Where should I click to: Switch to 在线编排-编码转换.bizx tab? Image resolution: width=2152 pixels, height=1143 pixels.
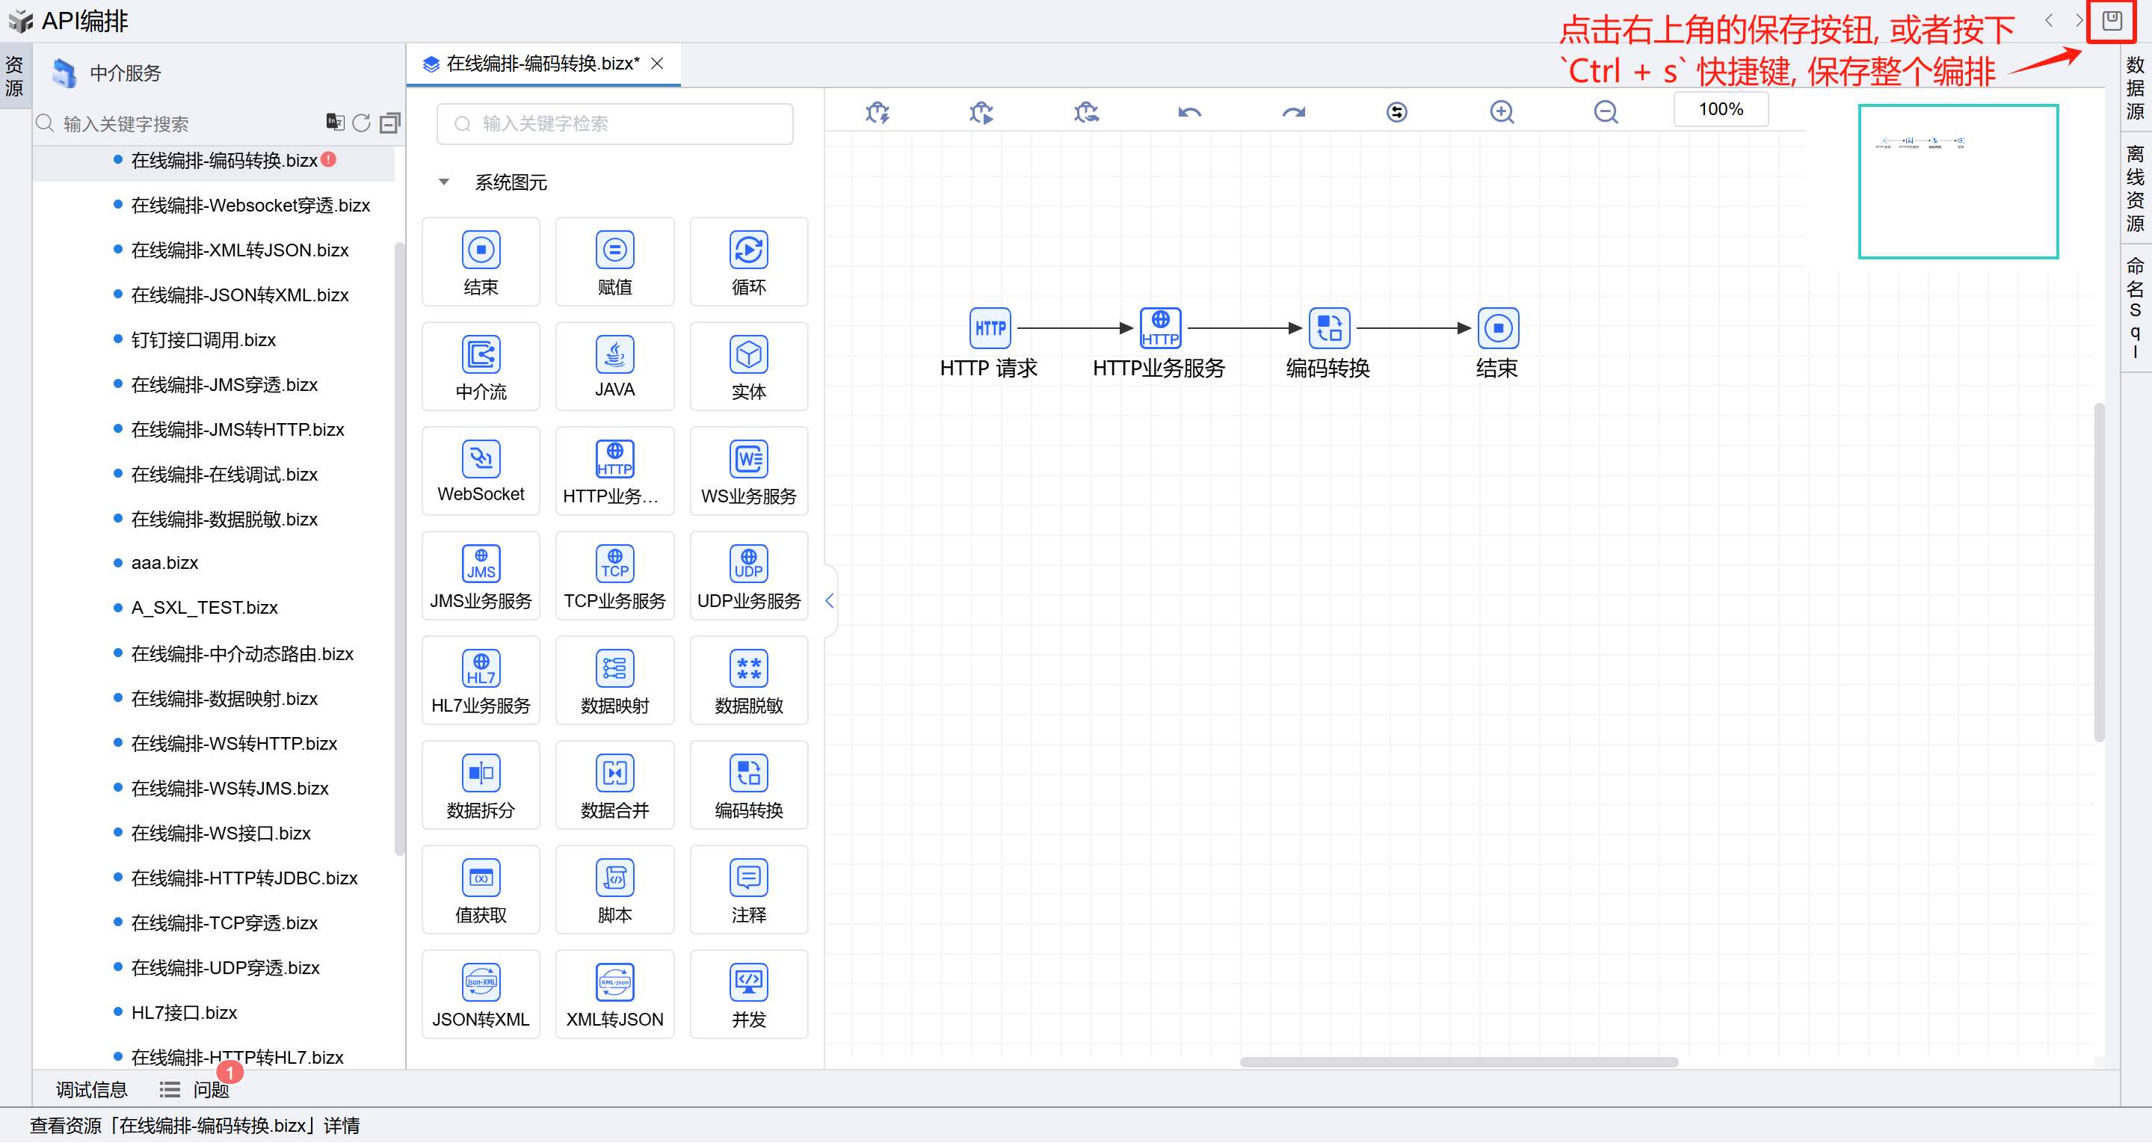click(541, 64)
